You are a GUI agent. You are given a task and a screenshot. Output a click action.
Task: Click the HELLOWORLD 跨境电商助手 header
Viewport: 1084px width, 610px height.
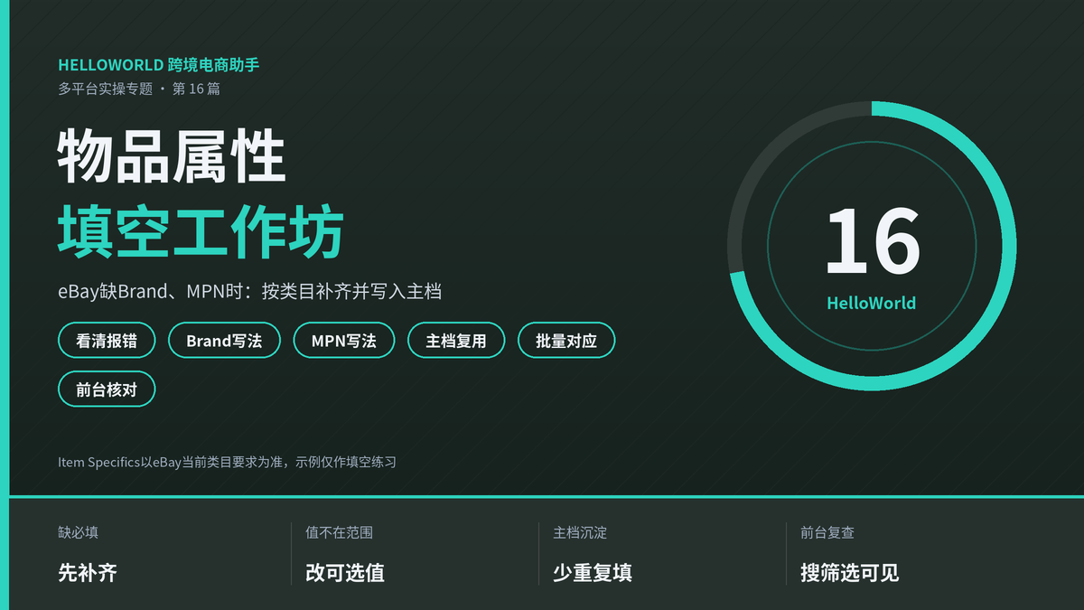[x=159, y=65]
